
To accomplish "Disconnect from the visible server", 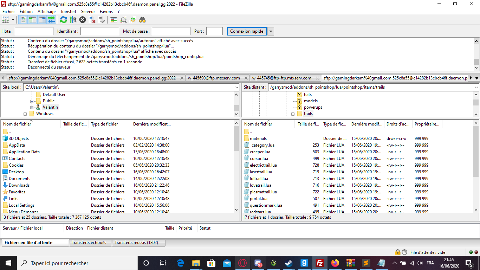I will click(92, 20).
